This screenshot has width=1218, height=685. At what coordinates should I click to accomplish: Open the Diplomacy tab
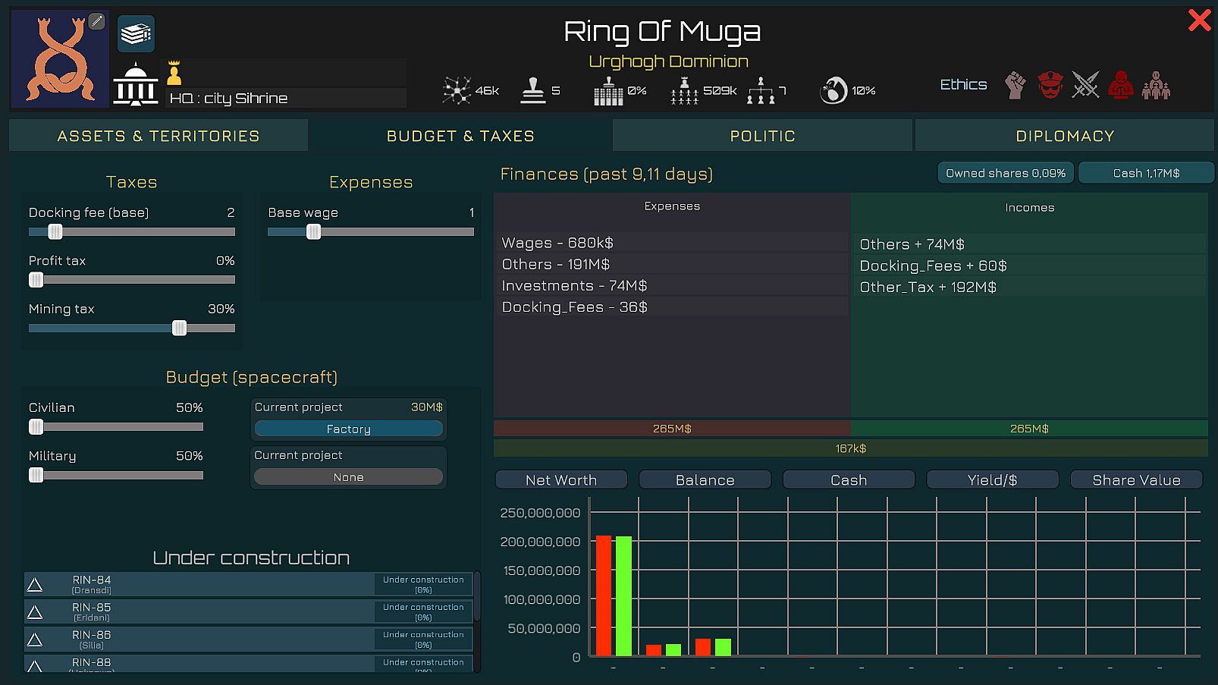tap(1064, 136)
